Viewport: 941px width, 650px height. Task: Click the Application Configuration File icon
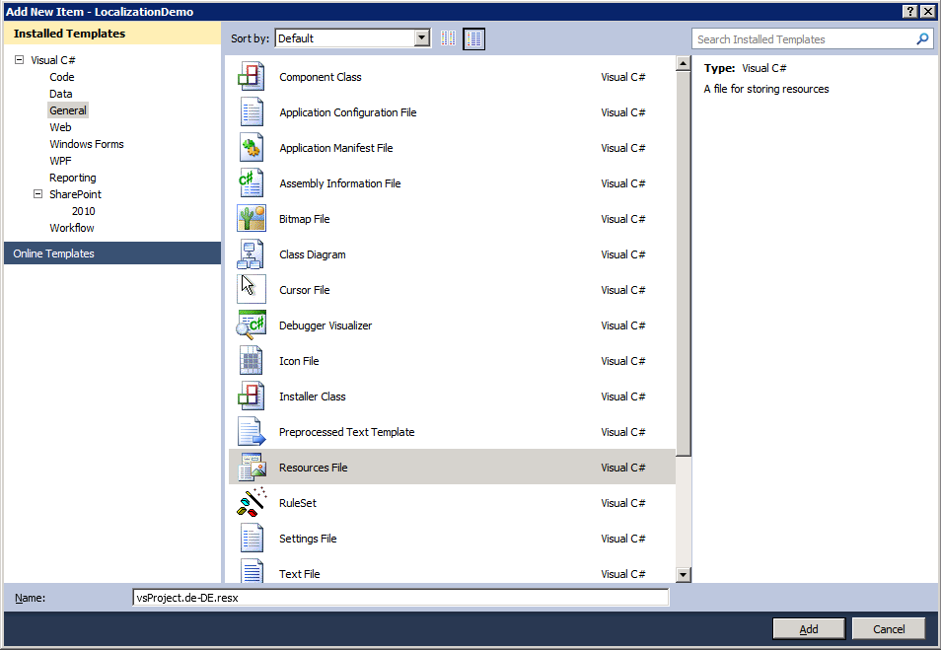[x=252, y=112]
